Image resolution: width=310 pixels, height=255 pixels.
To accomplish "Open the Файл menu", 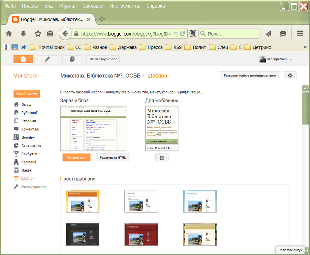I will pos(10,6).
